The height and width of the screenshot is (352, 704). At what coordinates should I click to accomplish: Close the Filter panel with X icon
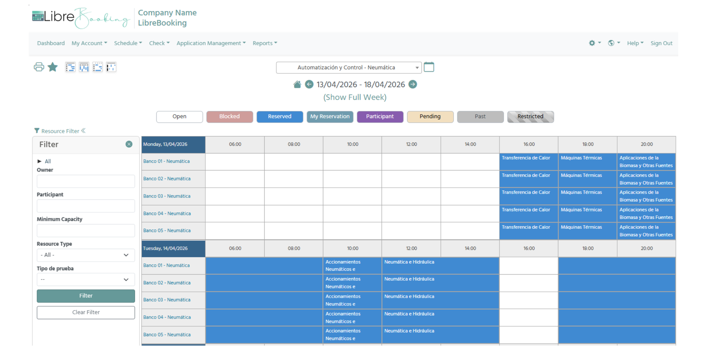coord(129,144)
